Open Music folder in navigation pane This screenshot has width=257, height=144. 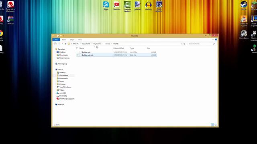(61, 81)
